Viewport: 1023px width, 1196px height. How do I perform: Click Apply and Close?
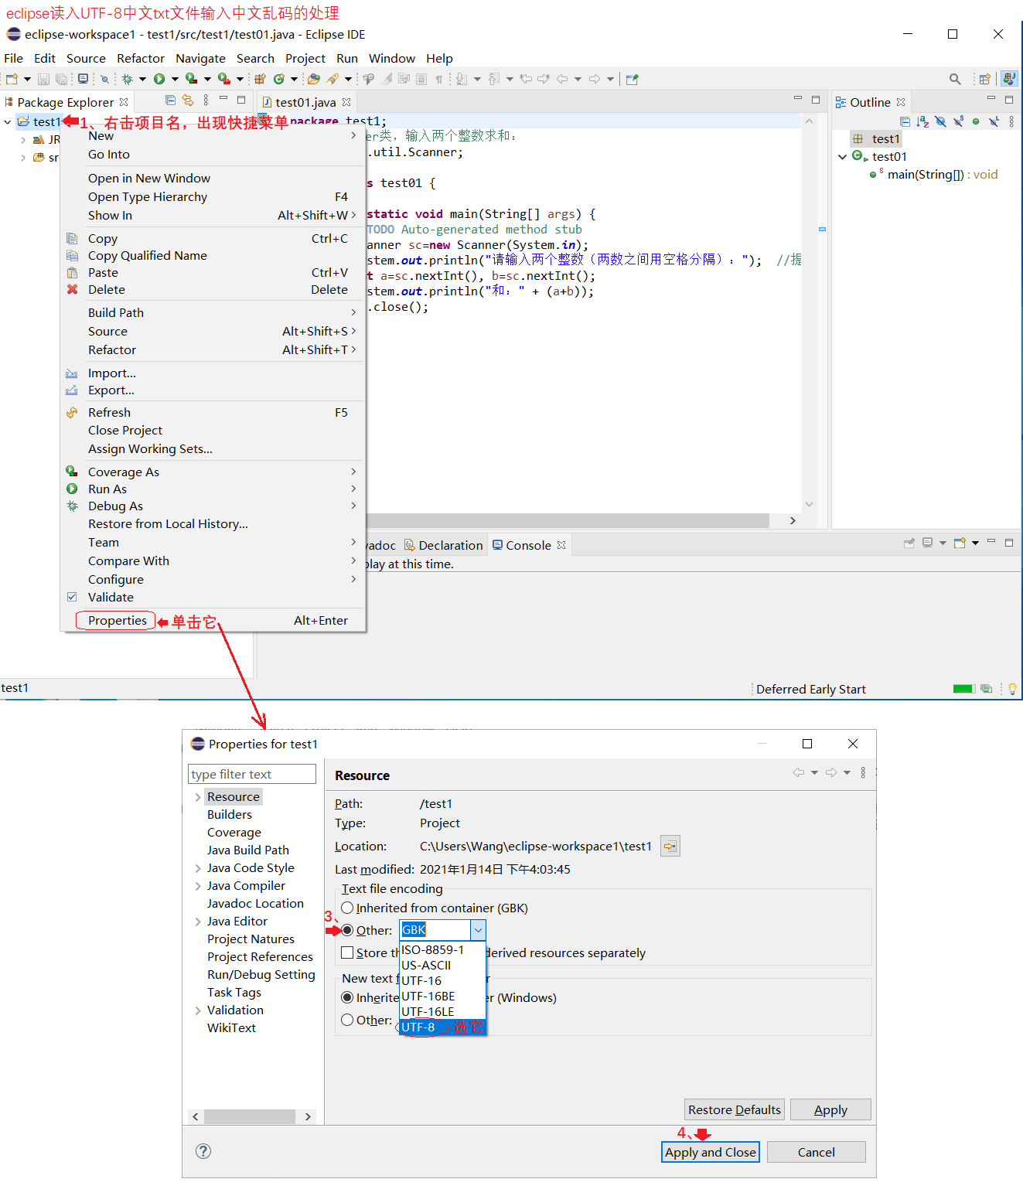(x=709, y=1151)
